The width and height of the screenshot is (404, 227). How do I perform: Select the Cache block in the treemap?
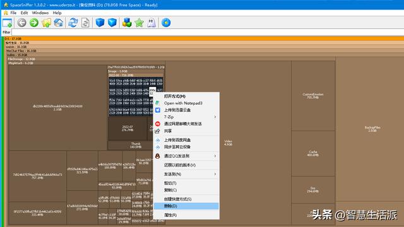click(313, 153)
